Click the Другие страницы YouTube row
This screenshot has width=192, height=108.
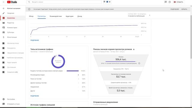tap(58, 83)
